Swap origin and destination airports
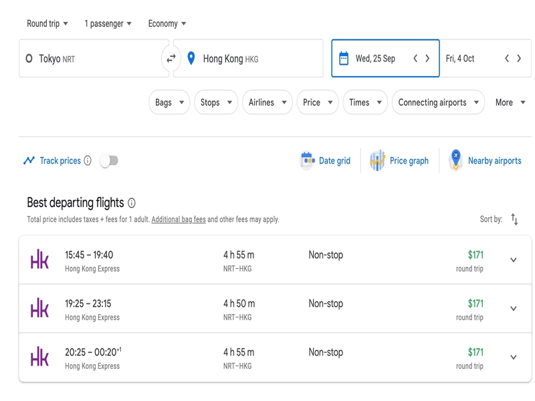The height and width of the screenshot is (401, 535). 171,59
